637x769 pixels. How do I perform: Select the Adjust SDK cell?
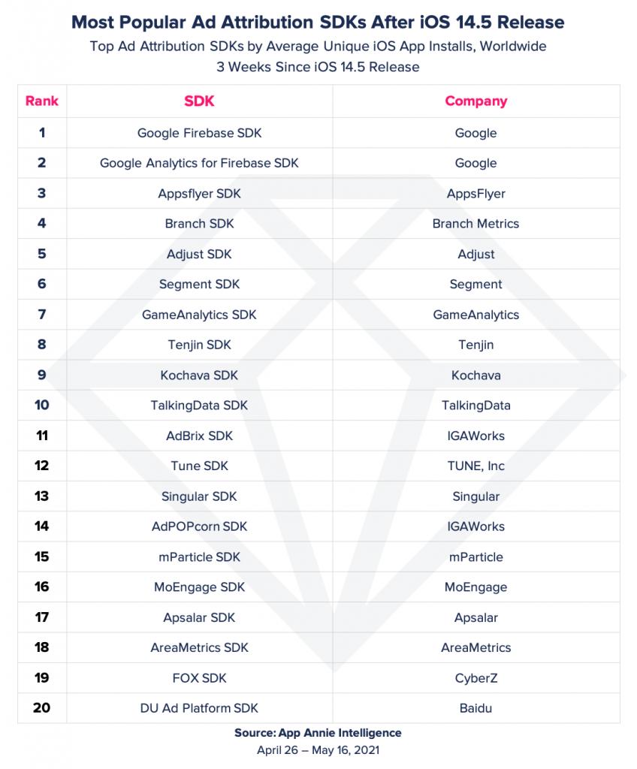pos(199,254)
